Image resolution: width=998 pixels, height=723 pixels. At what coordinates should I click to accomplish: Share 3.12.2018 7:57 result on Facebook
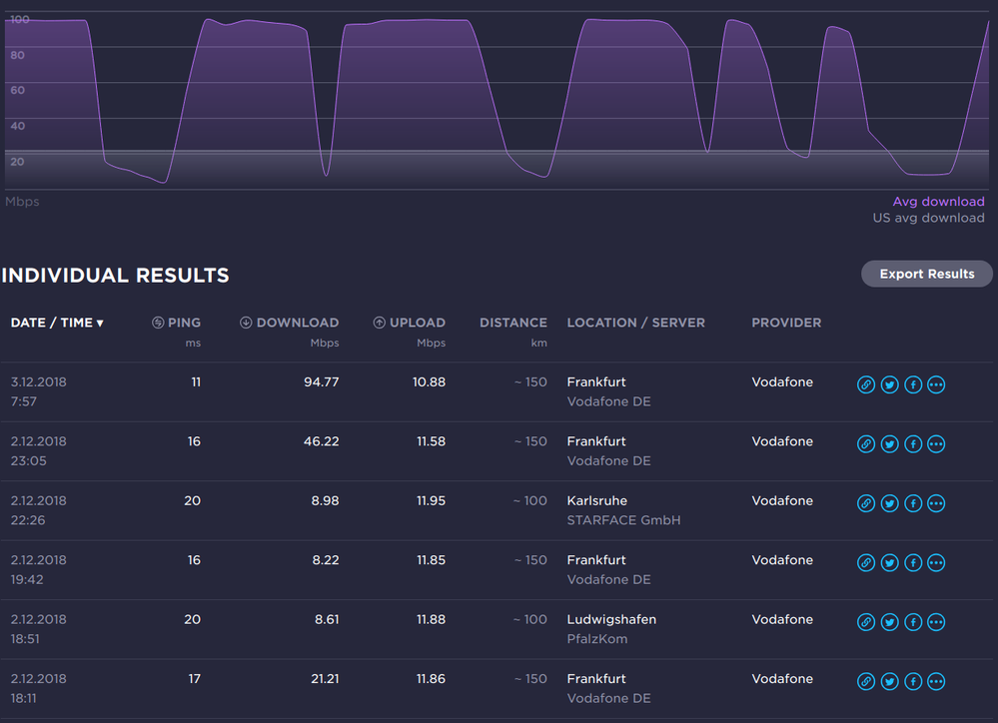point(913,384)
